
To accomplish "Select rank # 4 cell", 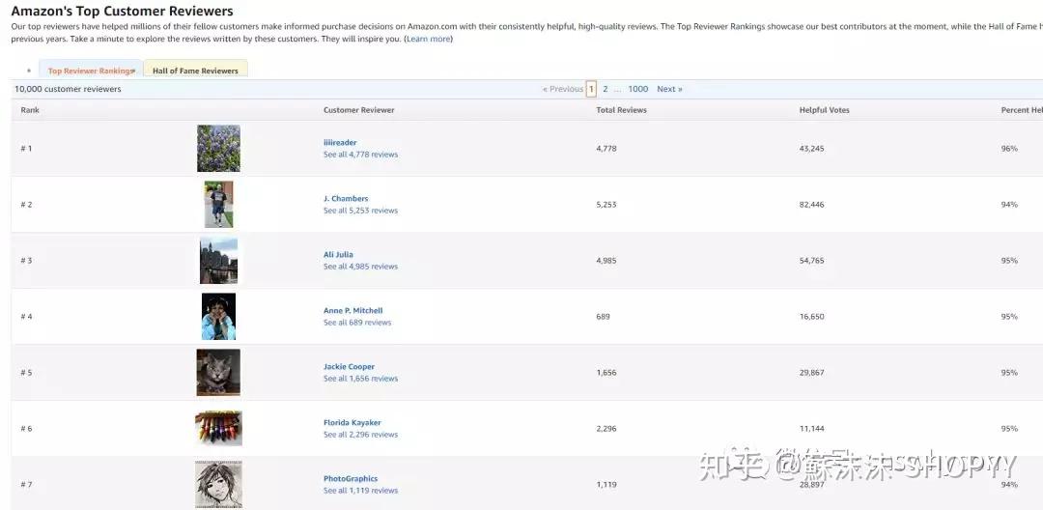I will (26, 317).
